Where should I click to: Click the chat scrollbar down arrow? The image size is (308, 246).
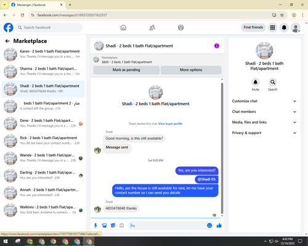(222, 216)
